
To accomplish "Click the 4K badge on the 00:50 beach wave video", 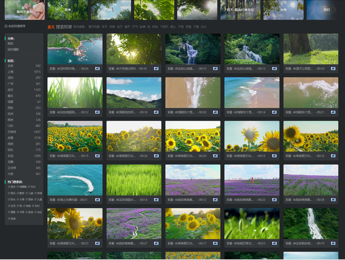I will pyautogui.click(x=215, y=112).
